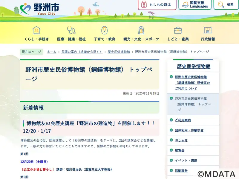The width and height of the screenshot is (239, 179).
Task: Click the briefcase icon for しごと・産業
Action: (x=178, y=30)
